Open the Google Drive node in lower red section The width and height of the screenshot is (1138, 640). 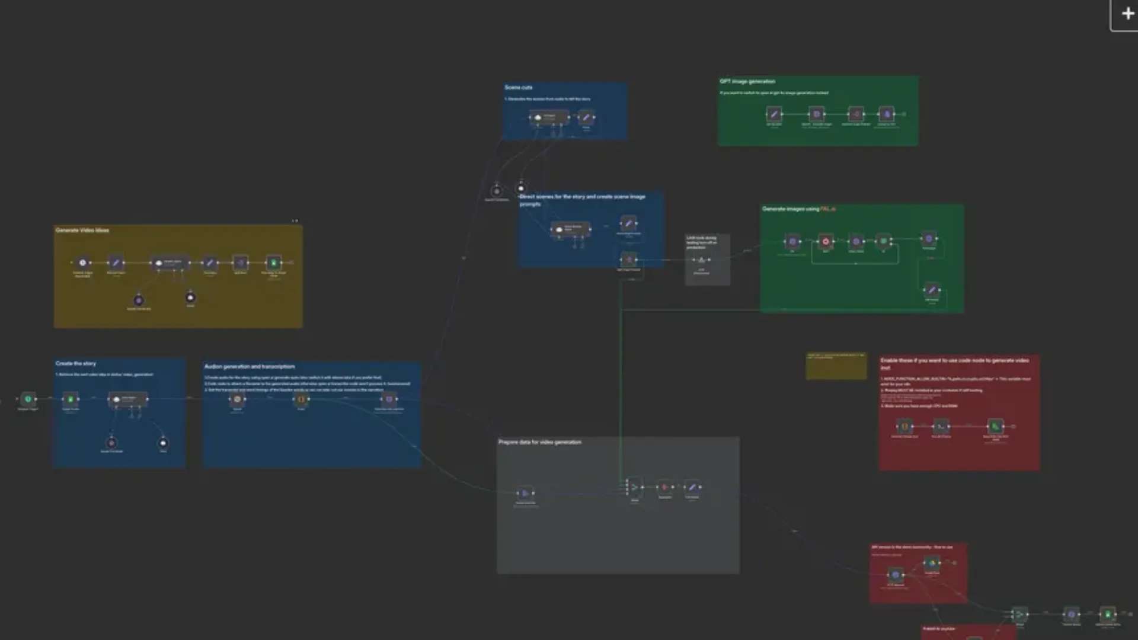(x=932, y=563)
